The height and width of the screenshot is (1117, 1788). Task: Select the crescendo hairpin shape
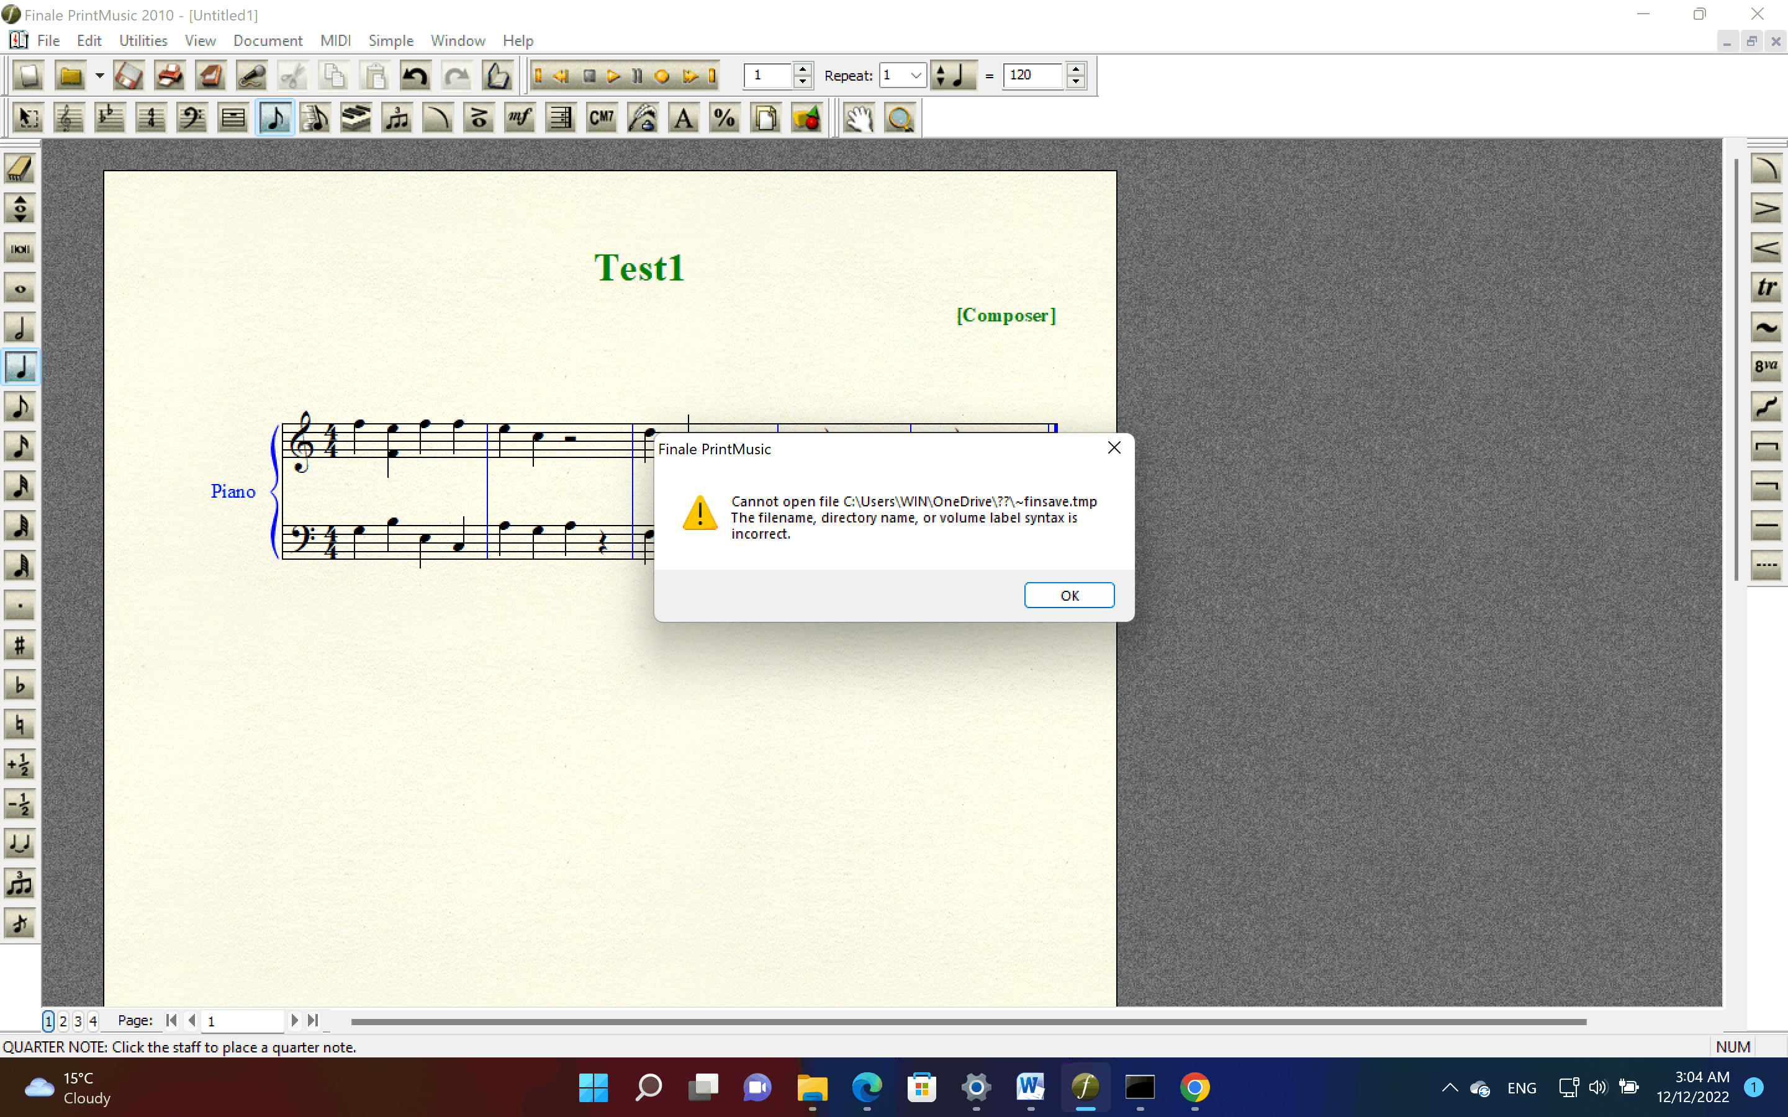(x=1766, y=248)
